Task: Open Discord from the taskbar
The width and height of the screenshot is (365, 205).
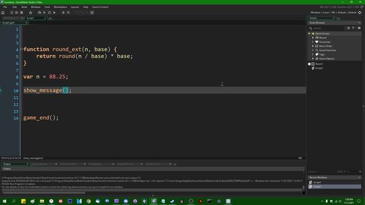Action: 125,201
